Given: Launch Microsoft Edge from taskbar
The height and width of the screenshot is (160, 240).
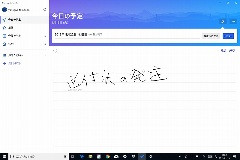Looking at the screenshot, I should (82, 156).
